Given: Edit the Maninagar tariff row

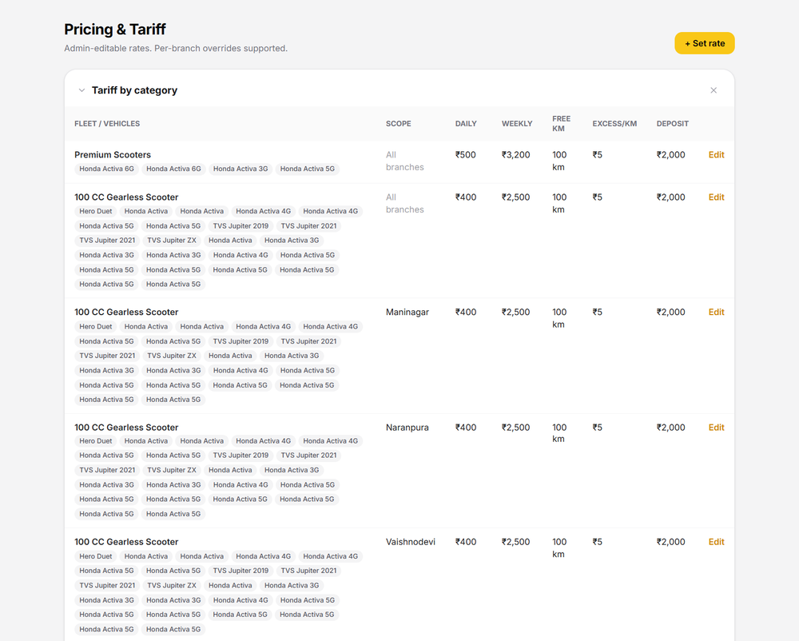Looking at the screenshot, I should (x=716, y=312).
